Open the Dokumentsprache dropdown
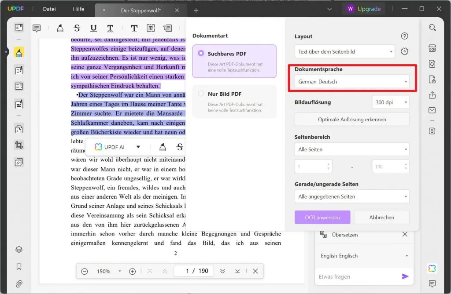The height and width of the screenshot is (294, 451). (x=351, y=81)
